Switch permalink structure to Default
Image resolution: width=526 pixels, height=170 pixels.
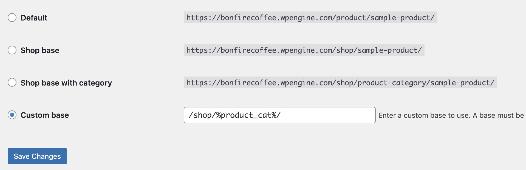pyautogui.click(x=12, y=18)
